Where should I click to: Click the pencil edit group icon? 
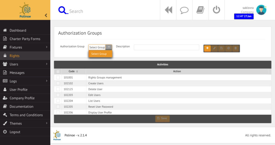214,48
